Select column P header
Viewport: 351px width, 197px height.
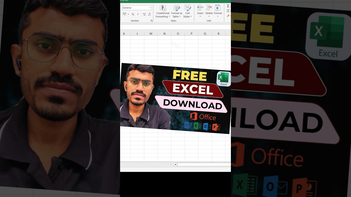click(x=191, y=34)
